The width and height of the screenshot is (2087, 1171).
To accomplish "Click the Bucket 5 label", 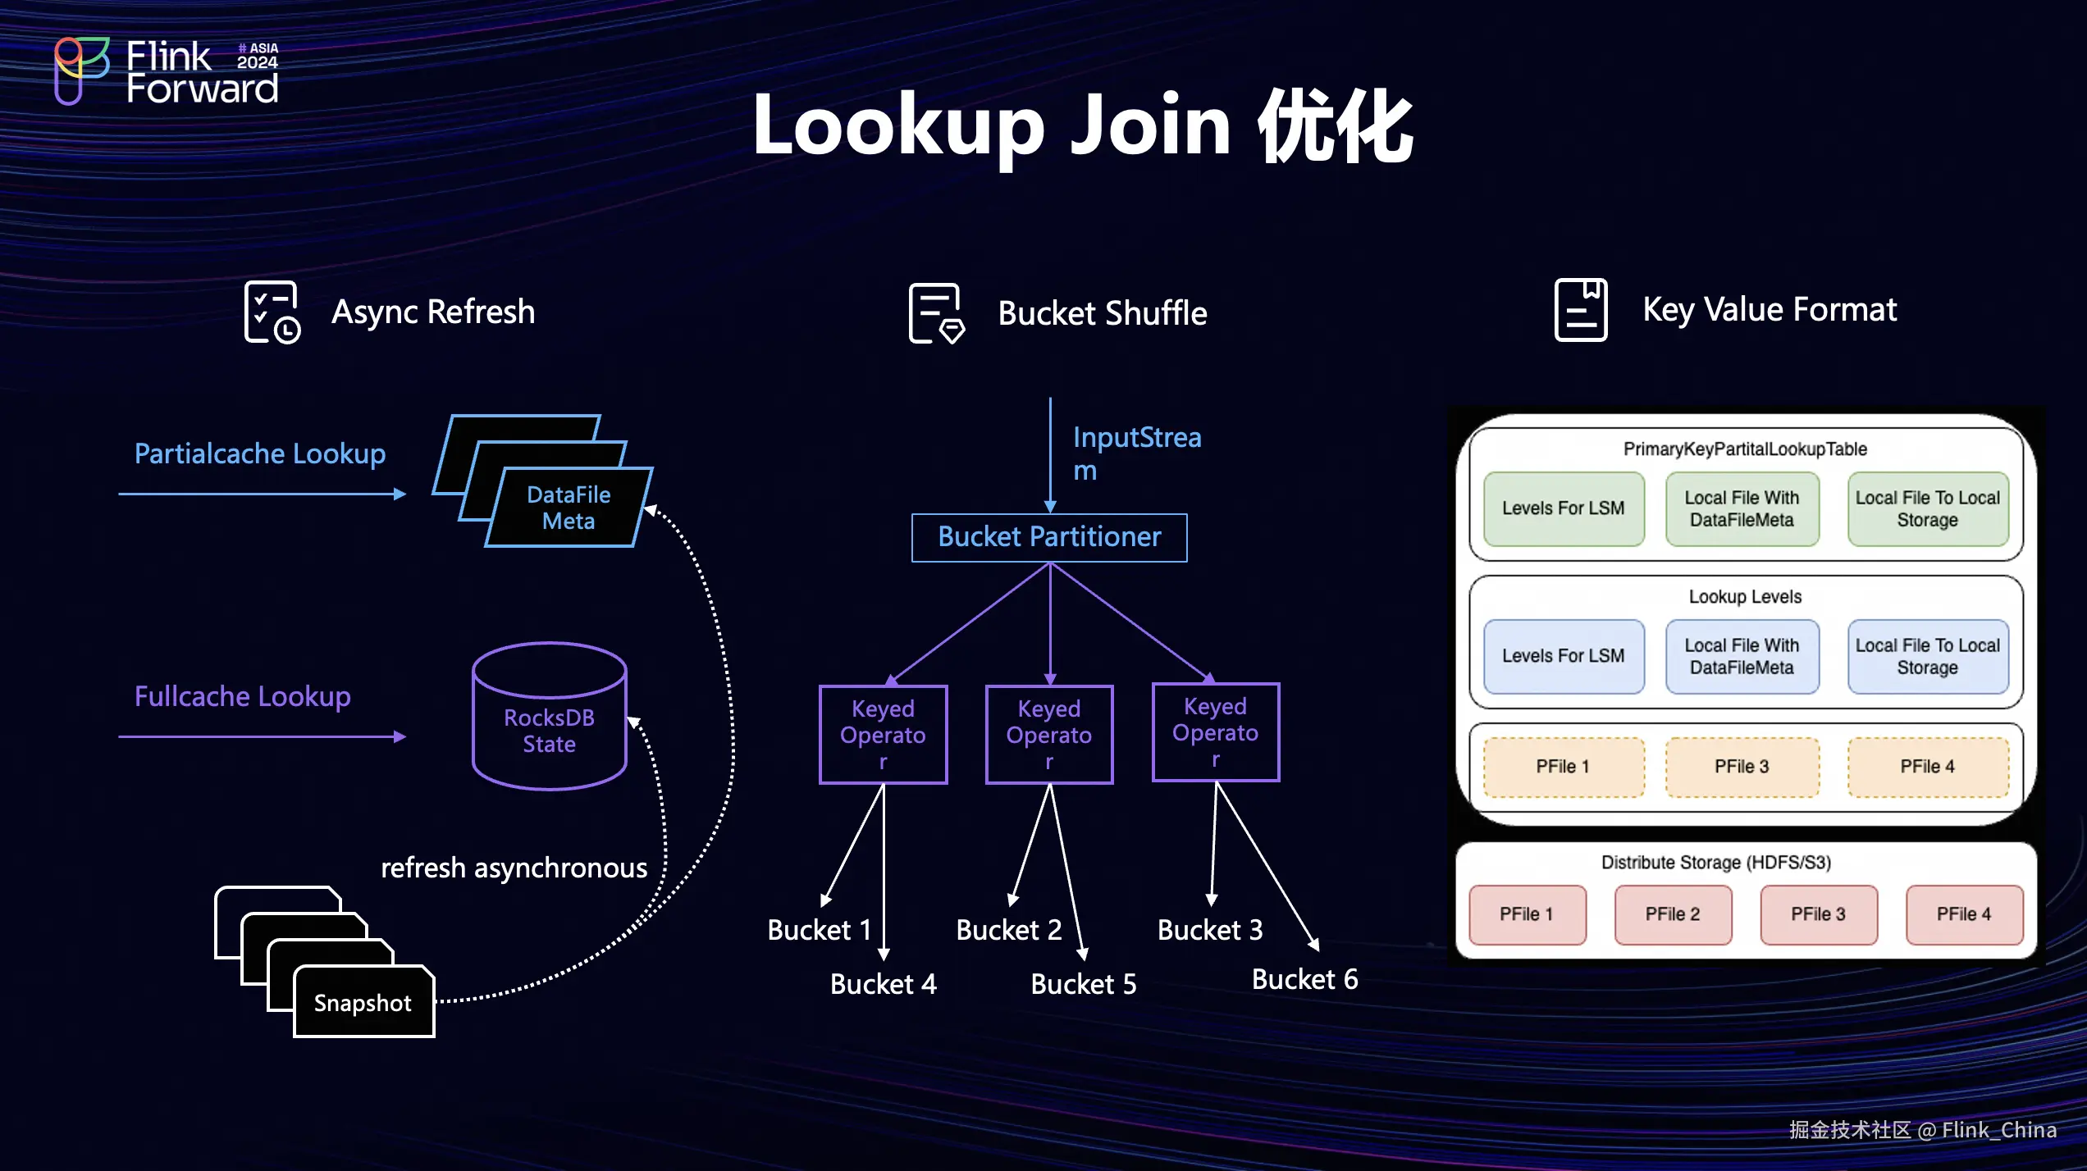I will click(1083, 984).
